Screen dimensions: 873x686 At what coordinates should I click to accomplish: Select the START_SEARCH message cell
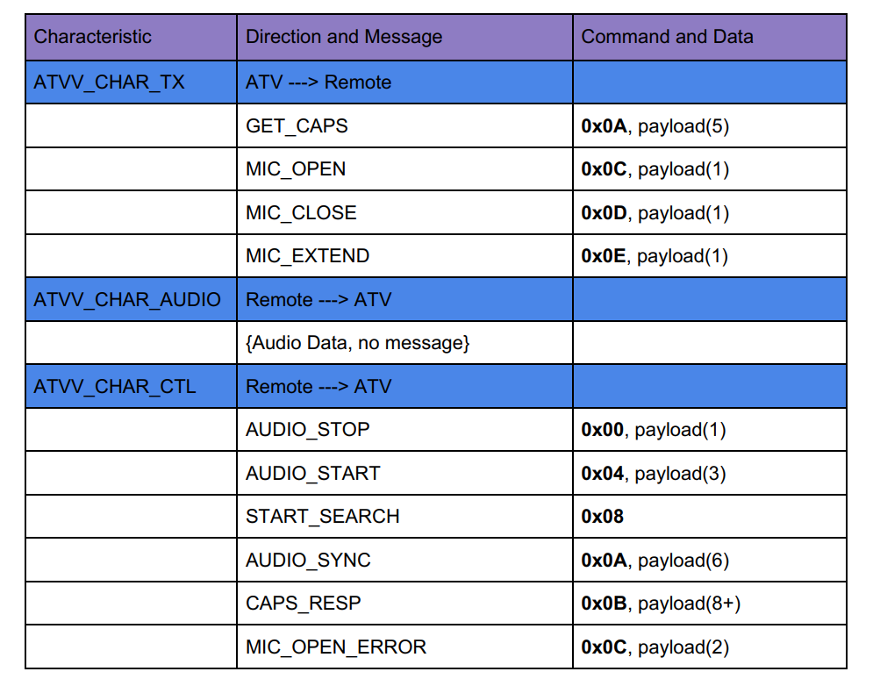pos(404,517)
